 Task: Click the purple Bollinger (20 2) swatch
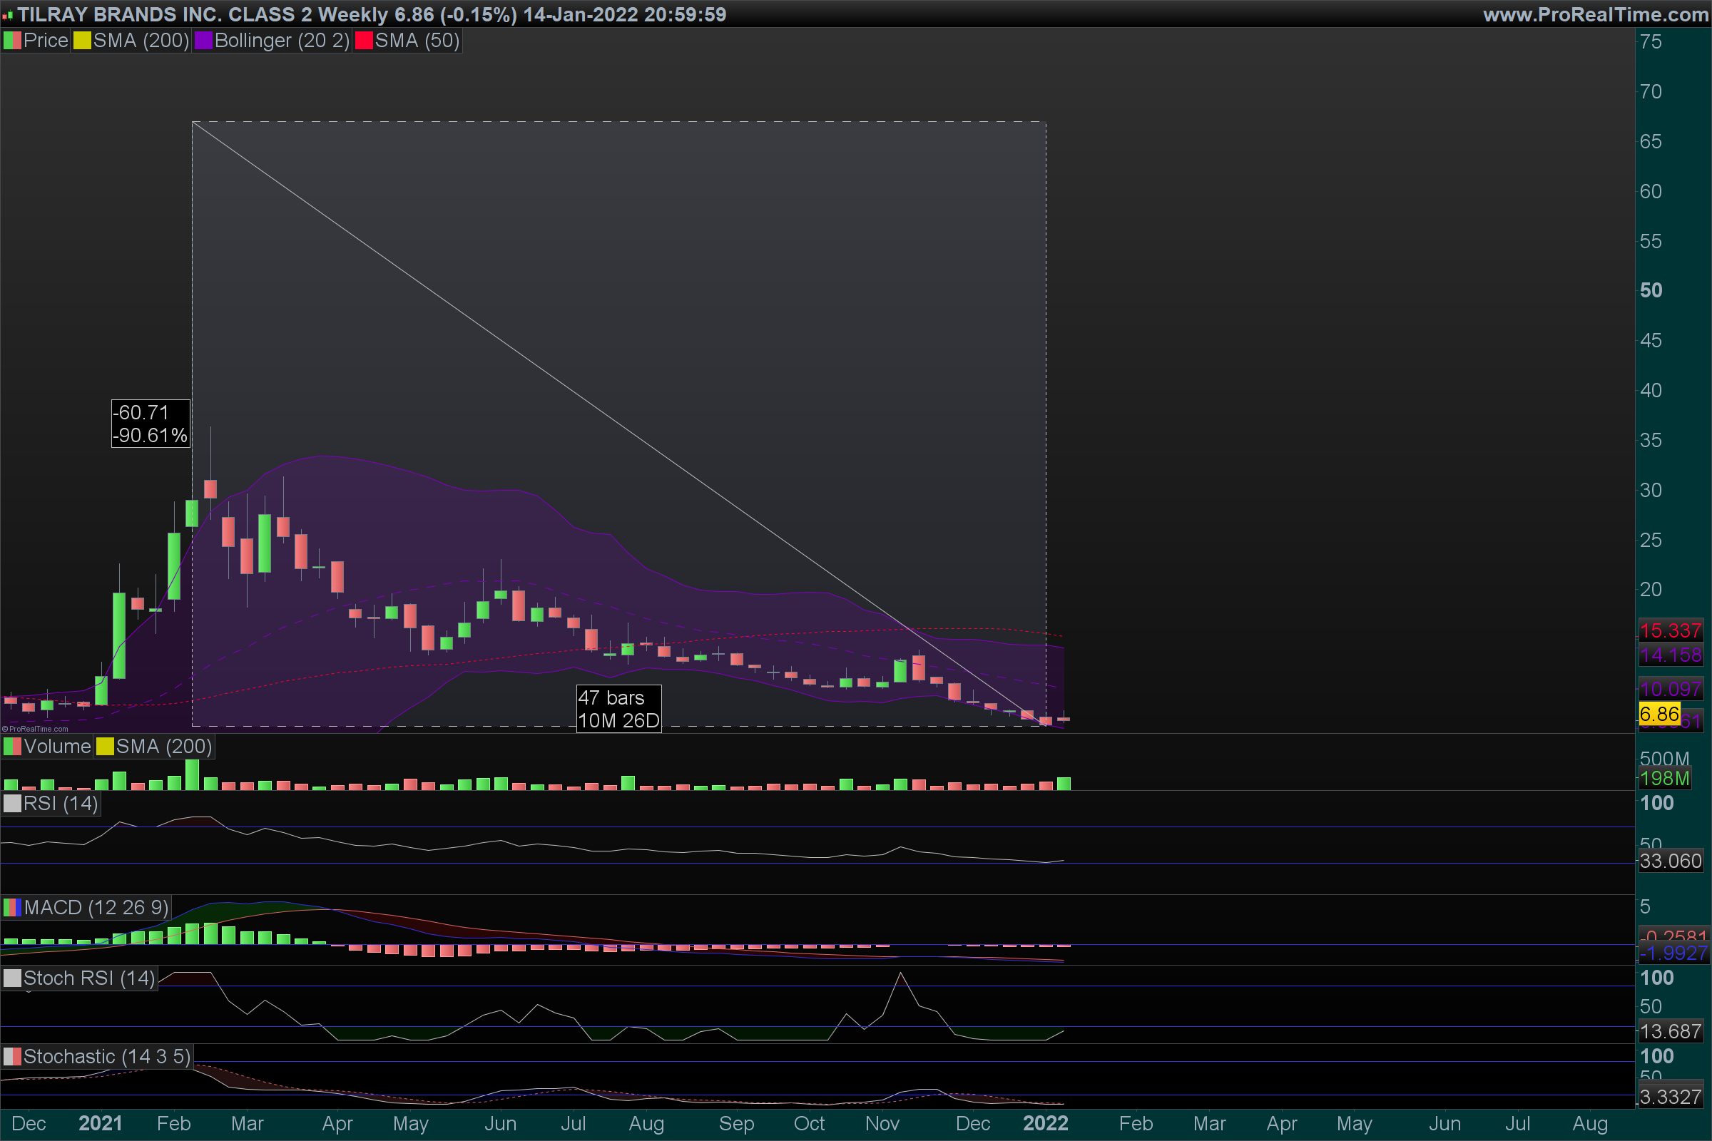(203, 41)
